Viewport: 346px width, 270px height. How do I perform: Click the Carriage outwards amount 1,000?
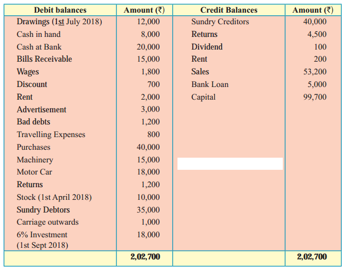click(x=151, y=222)
